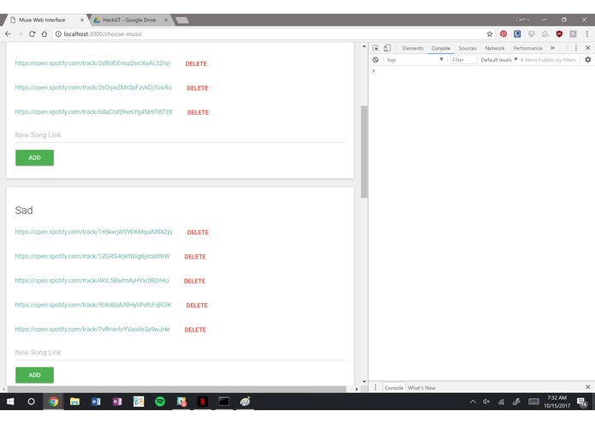Open Spotify link 7vRriwrloYVaoAe3a9wJHe
The height and width of the screenshot is (423, 595).
pos(92,329)
